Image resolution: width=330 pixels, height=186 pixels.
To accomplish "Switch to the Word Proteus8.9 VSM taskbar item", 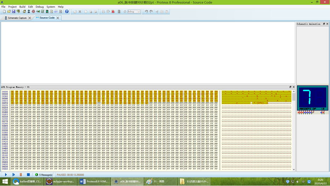I will 94,181.
